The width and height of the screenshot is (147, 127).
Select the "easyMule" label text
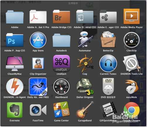click(x=132, y=97)
